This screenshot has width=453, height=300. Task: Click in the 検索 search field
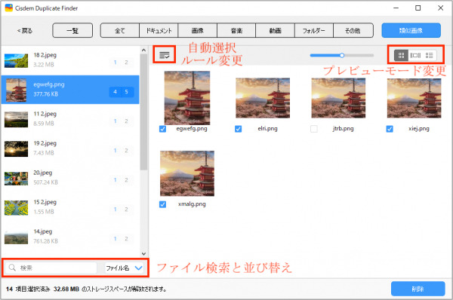[x=51, y=268]
